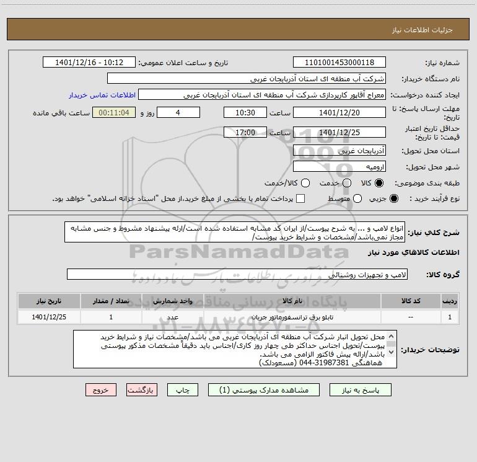Image resolution: width=477 pixels, height=462 pixels.
Task: Click شهر محل تحویل field ارومیه
Action: coord(339,167)
